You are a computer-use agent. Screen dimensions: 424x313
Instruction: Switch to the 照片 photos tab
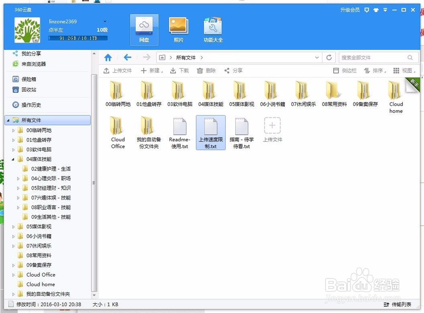179,30
